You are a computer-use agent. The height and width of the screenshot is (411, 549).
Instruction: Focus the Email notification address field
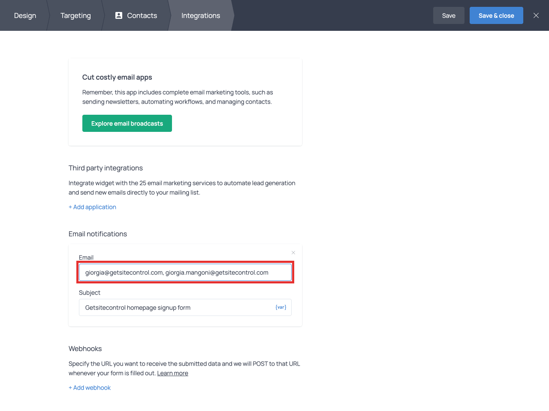[185, 273]
